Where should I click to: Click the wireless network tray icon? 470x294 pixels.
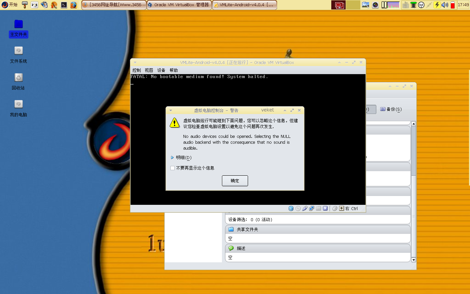coord(421,5)
